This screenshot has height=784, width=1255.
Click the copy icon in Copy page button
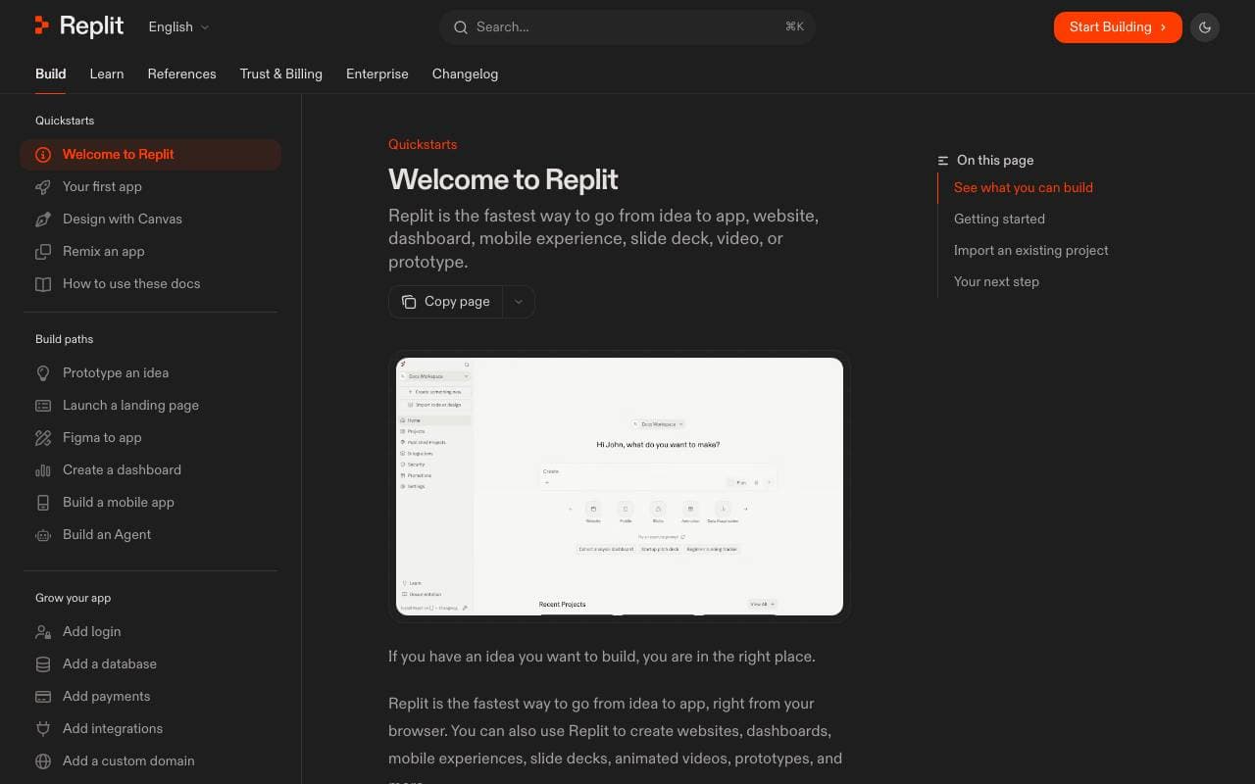(x=409, y=302)
